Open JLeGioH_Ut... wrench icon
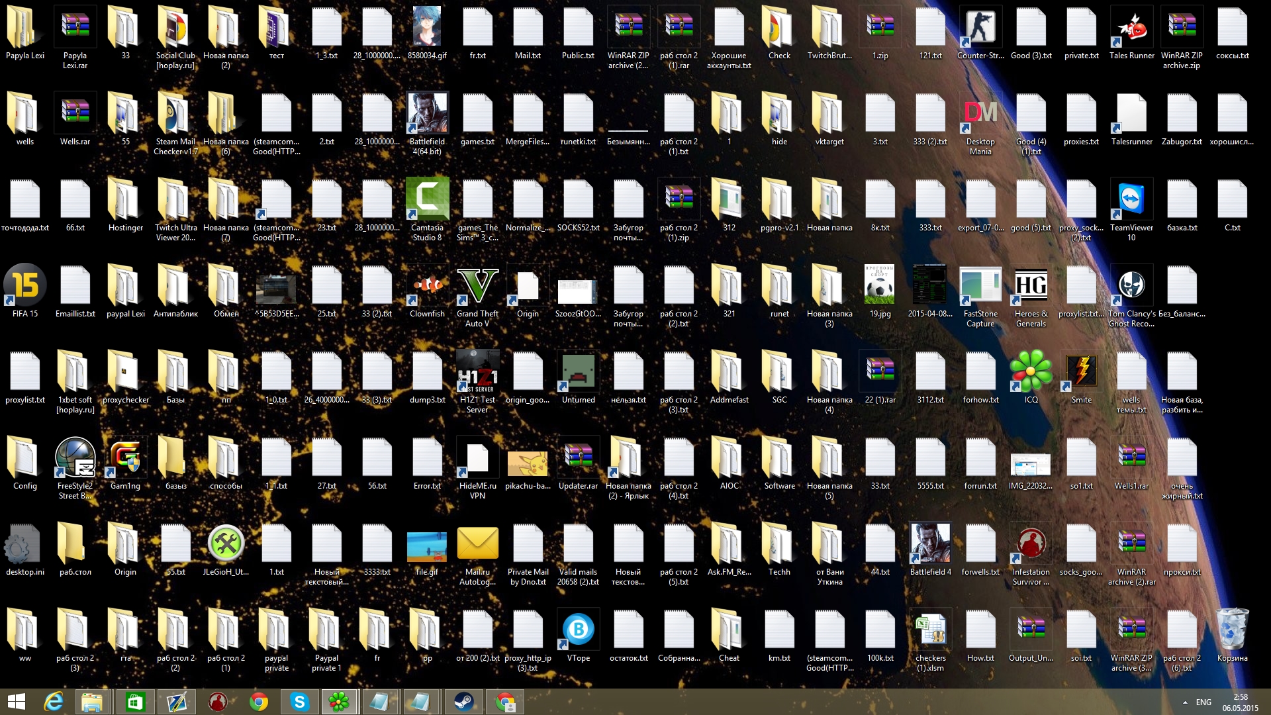The height and width of the screenshot is (715, 1271). click(226, 544)
